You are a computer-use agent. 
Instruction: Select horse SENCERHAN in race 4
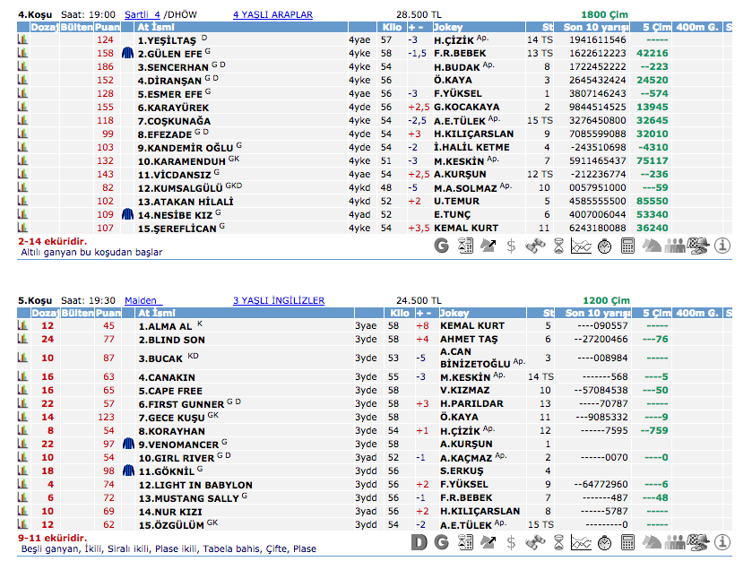pyautogui.click(x=172, y=67)
